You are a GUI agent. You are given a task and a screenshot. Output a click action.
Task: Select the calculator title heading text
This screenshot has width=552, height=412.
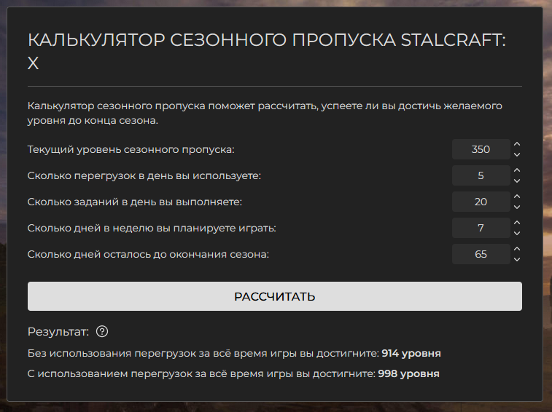(267, 52)
